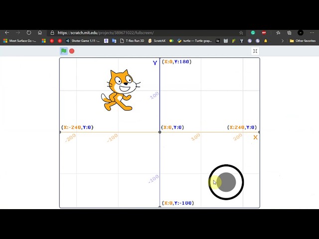This screenshot has height=239, width=319.
Task: Open the second red circle bookmark
Action: click(60, 41)
